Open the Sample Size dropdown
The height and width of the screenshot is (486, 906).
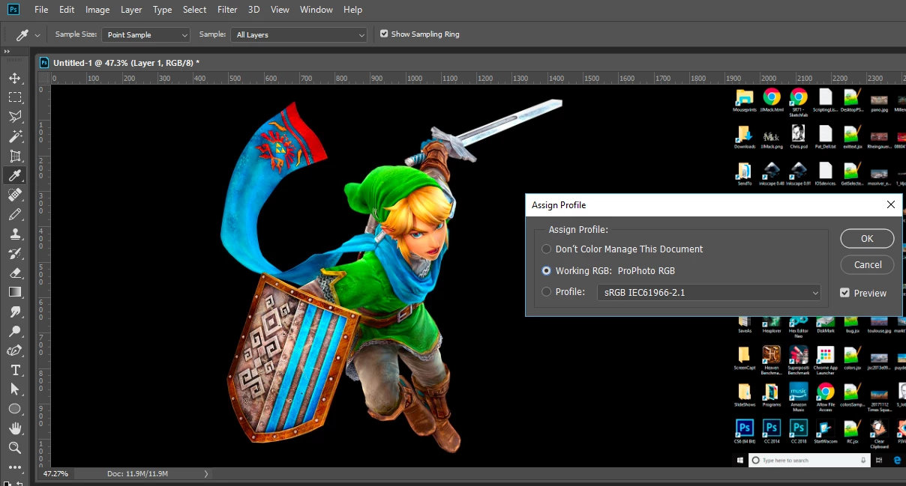(145, 34)
